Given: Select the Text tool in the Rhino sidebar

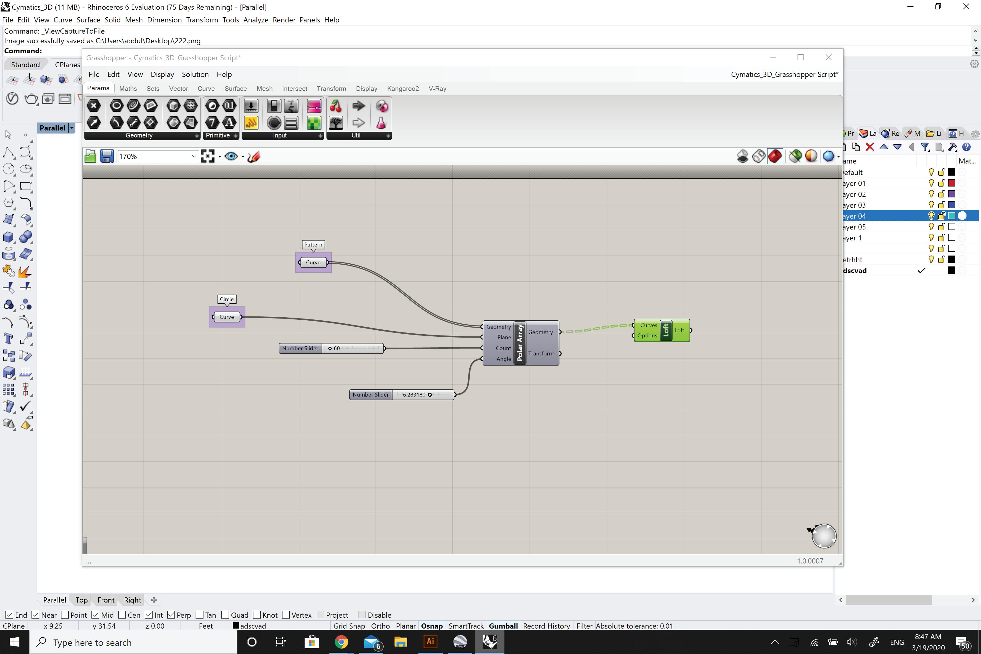Looking at the screenshot, I should pos(8,338).
